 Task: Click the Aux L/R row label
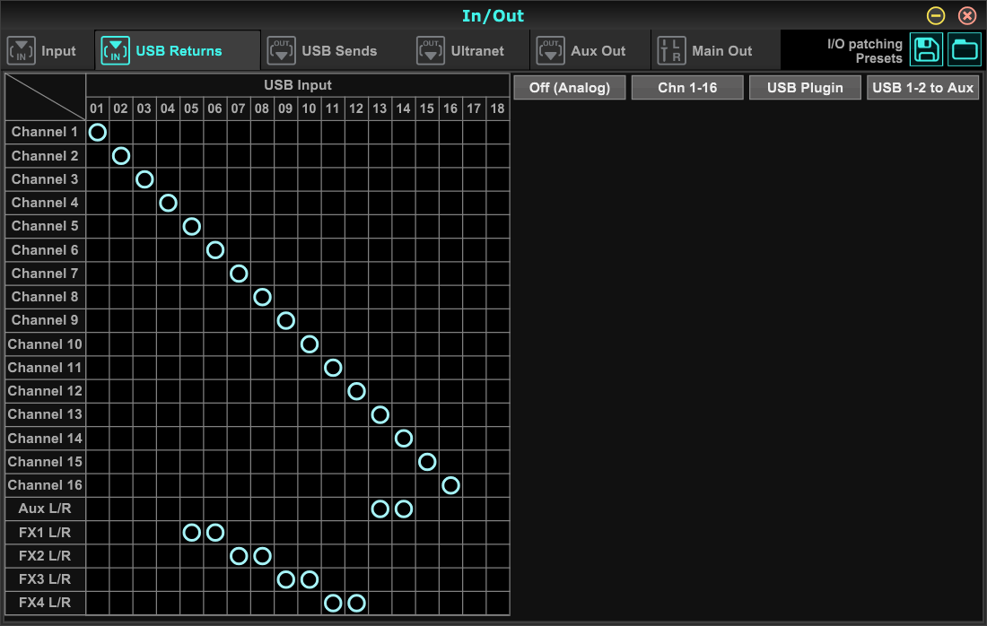click(45, 509)
